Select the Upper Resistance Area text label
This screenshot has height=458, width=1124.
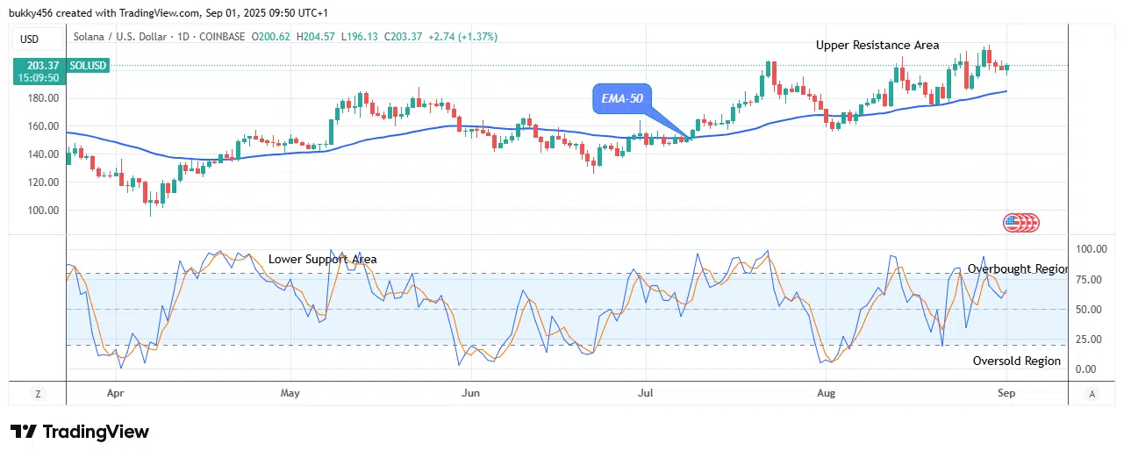point(877,45)
